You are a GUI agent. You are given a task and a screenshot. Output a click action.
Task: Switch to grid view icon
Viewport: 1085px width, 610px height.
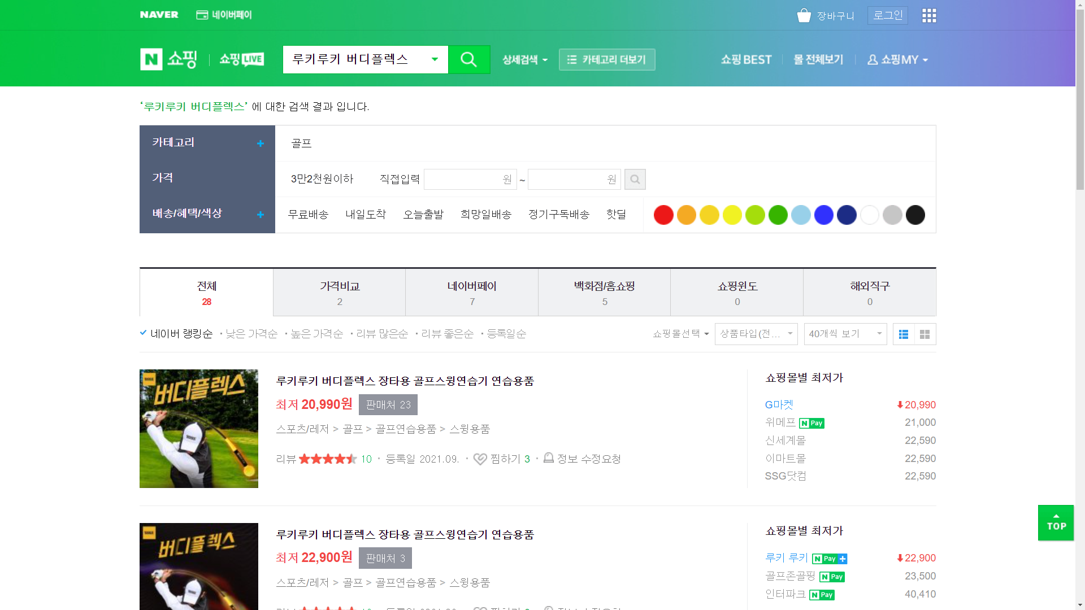click(925, 334)
